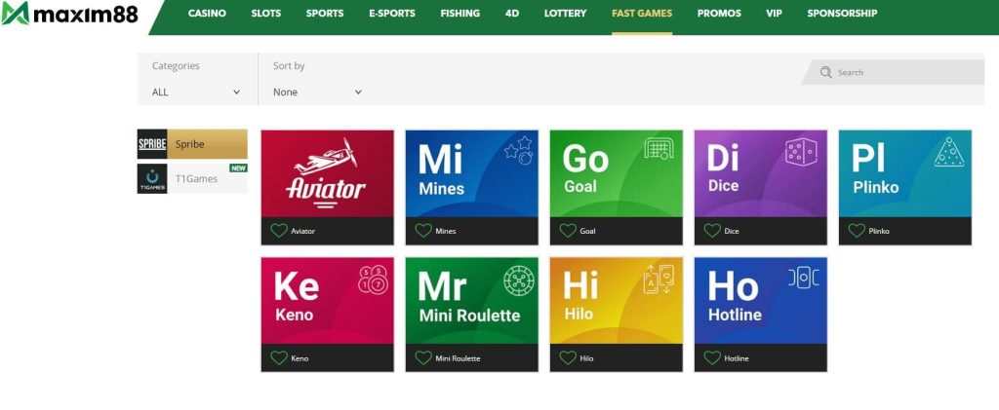This screenshot has width=999, height=410.
Task: Click the Plinko caption under thumbnail
Action: pyautogui.click(x=879, y=232)
